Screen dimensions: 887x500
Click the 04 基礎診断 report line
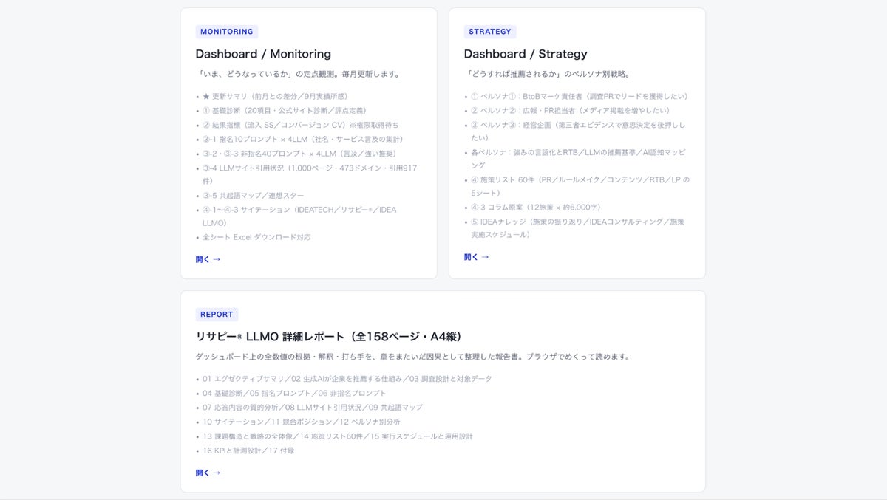click(294, 393)
